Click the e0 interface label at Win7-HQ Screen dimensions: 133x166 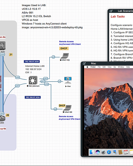pos(53,57)
